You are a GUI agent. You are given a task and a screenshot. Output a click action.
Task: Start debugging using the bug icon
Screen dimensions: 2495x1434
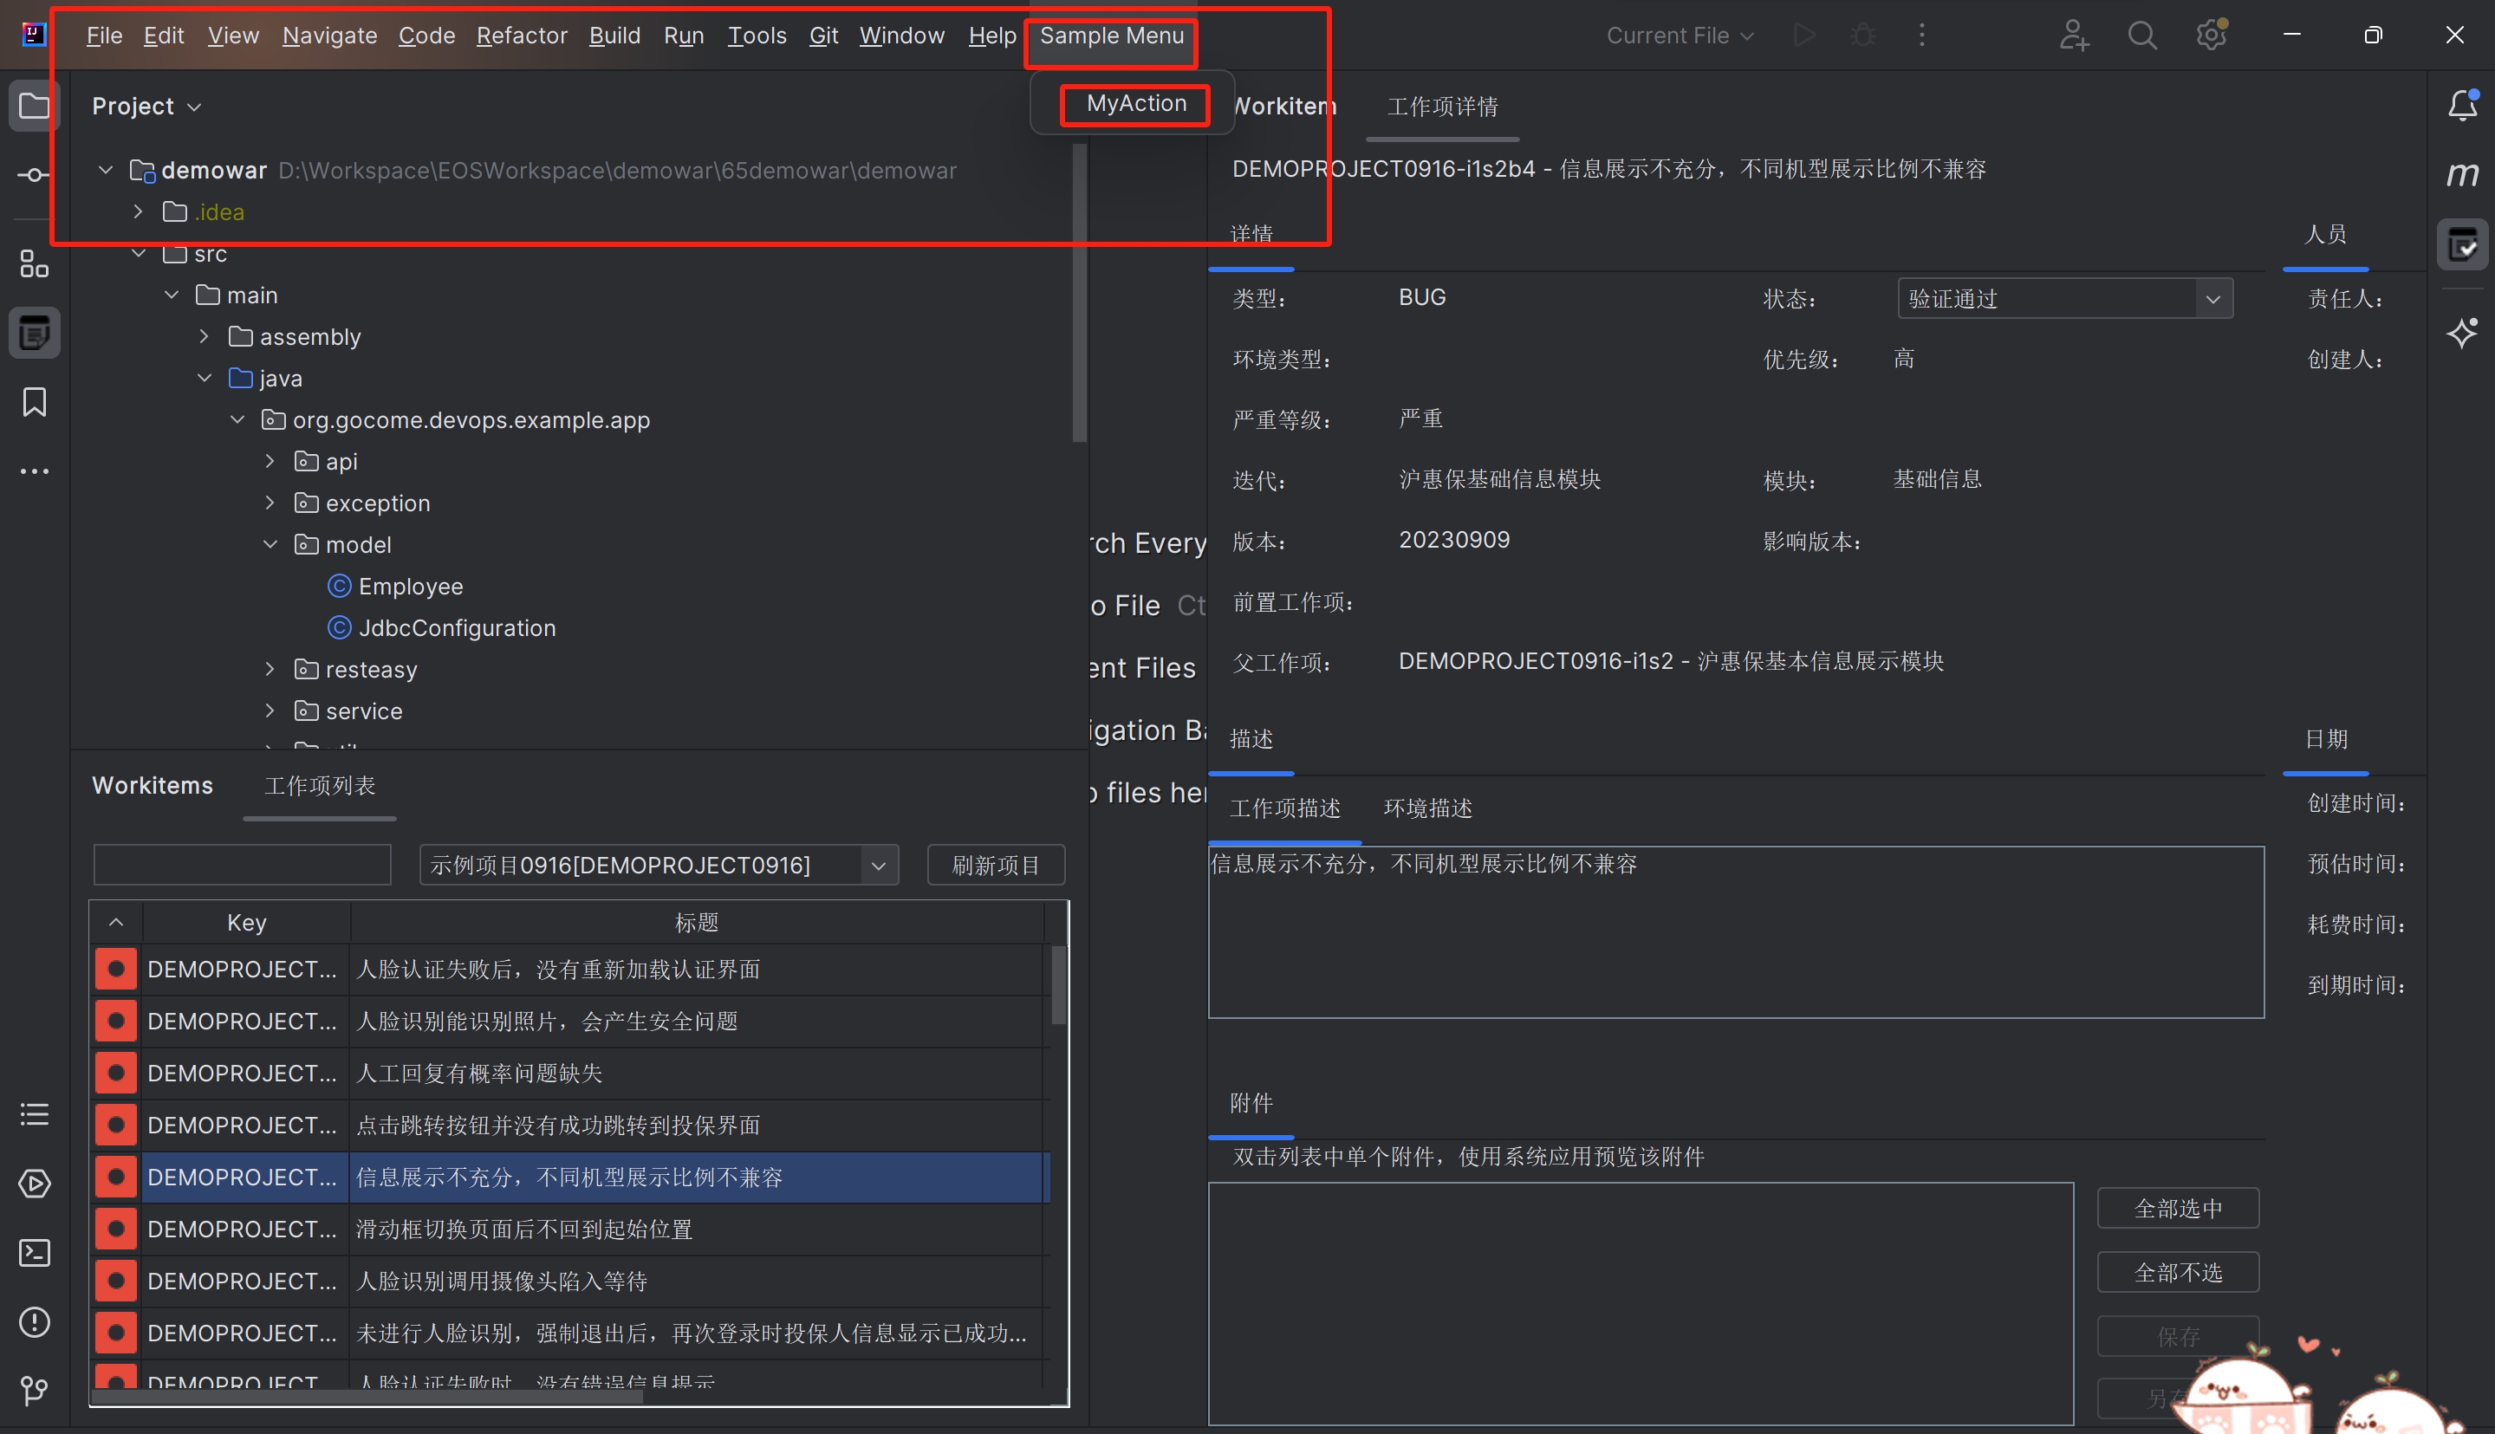[x=1862, y=35]
